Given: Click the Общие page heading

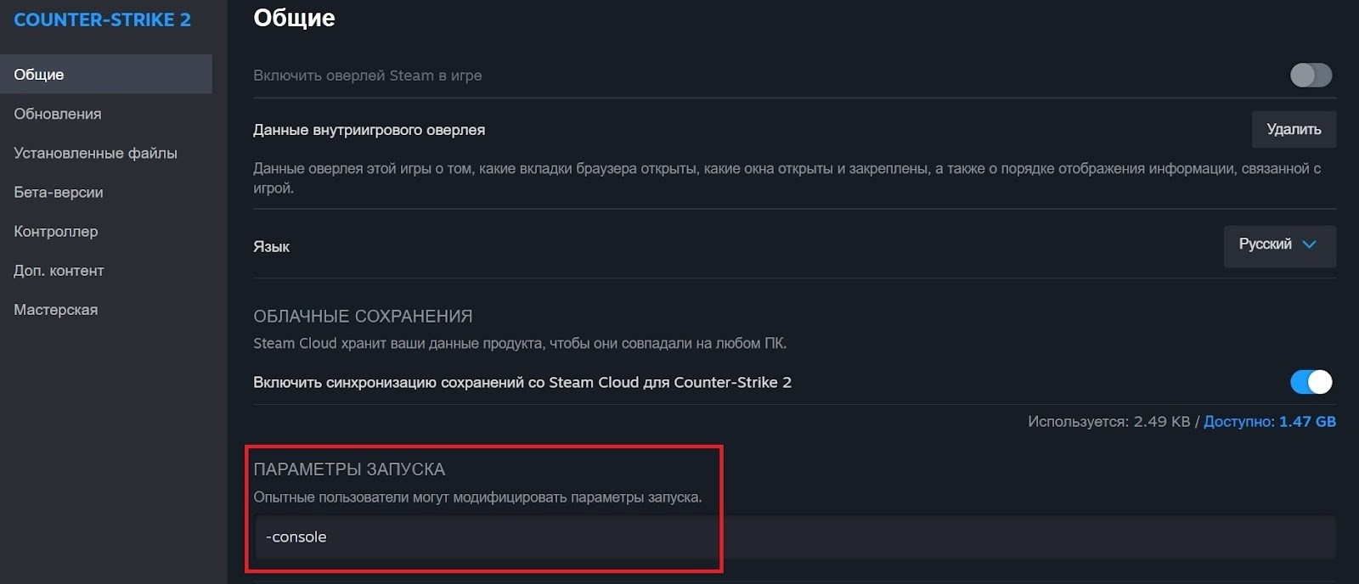Looking at the screenshot, I should pyautogui.click(x=294, y=18).
